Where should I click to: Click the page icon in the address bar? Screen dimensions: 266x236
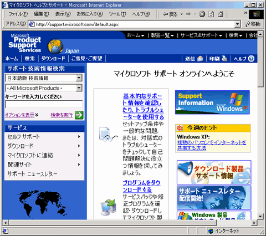click(x=32, y=24)
